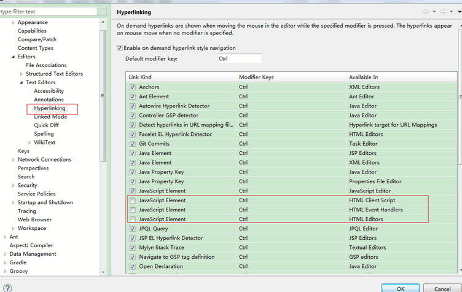Click the back navigation arrow icon
This screenshot has width=462, height=292.
(425, 12)
